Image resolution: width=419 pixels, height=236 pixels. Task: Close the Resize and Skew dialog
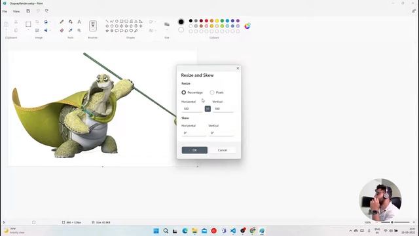238,68
